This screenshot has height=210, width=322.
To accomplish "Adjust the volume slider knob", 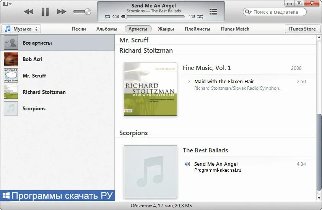I will click(88, 12).
